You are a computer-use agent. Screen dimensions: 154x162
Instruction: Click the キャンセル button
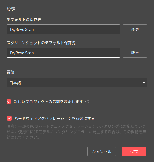pyautogui.click(x=102, y=151)
